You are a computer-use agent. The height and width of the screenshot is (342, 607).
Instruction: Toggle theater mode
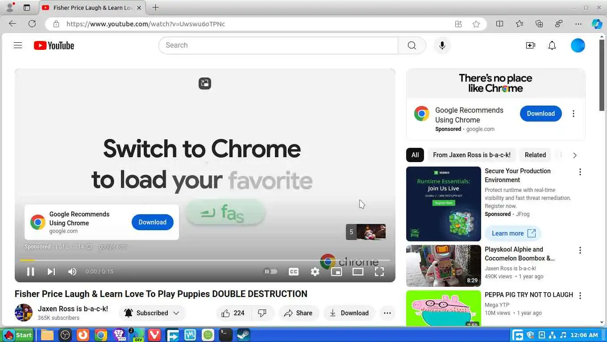[x=358, y=271]
